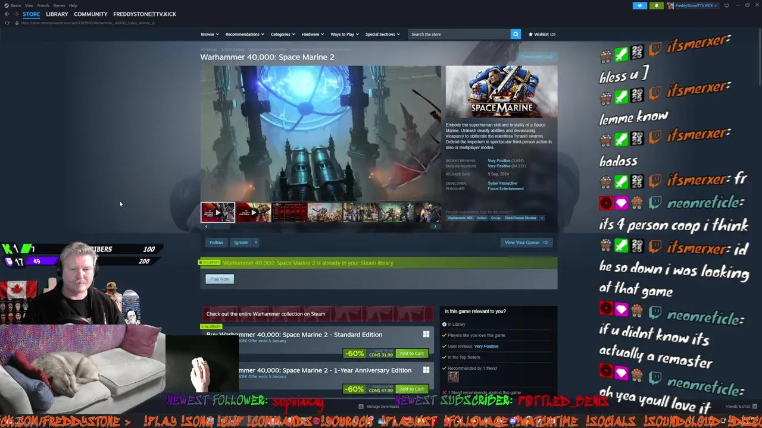
Task: Click inside the Search the store field
Action: (x=459, y=34)
